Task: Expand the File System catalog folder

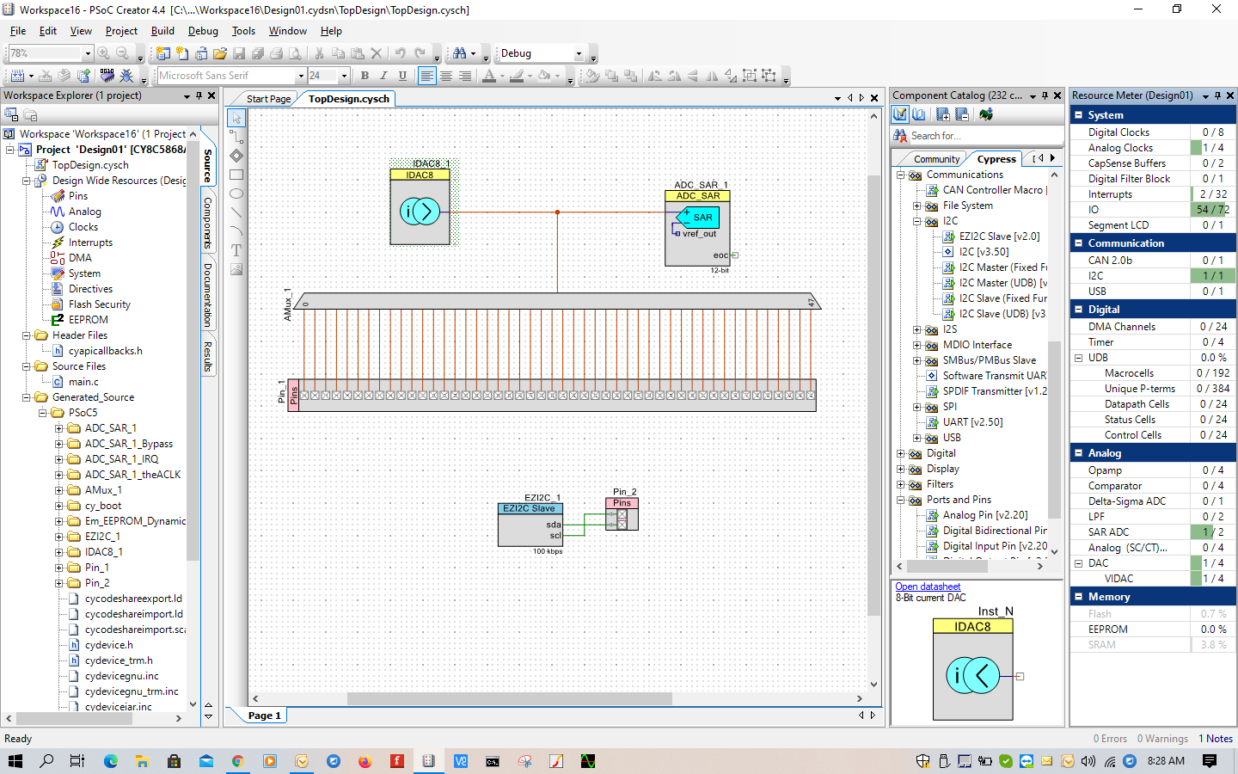Action: (x=917, y=206)
